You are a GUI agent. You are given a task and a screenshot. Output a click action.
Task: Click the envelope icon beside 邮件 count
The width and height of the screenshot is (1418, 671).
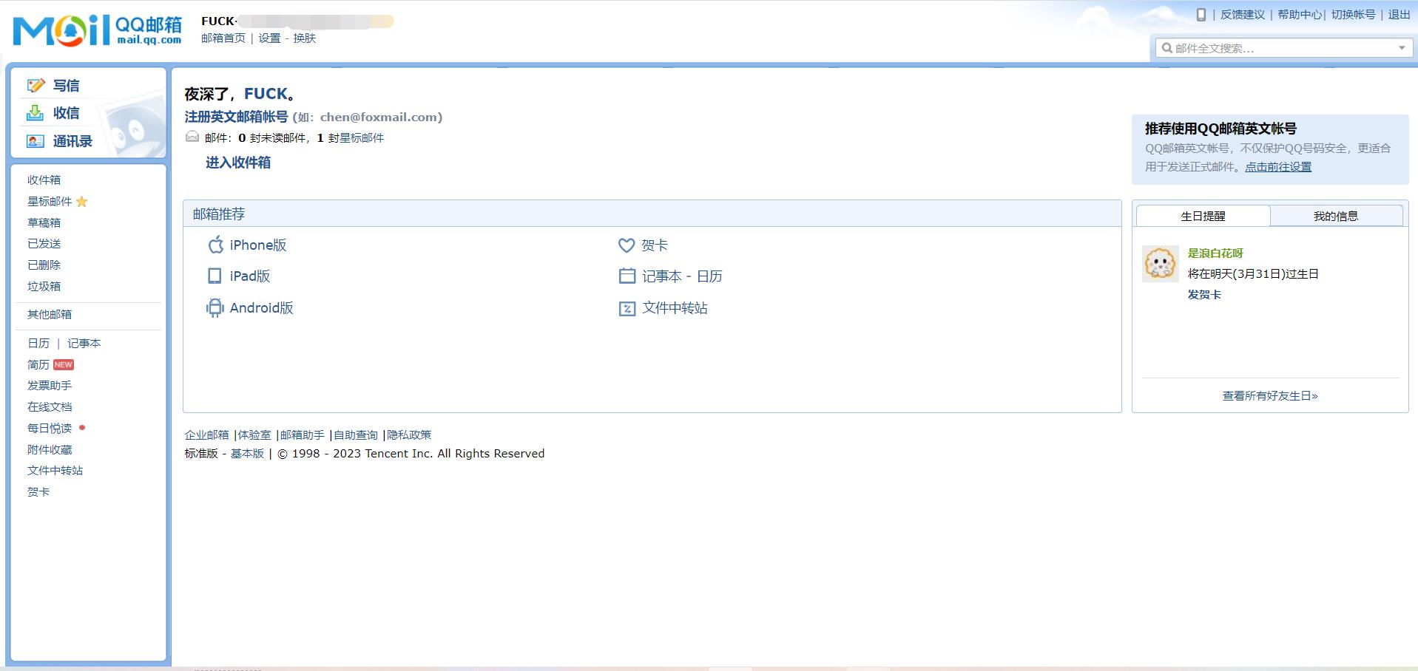192,137
